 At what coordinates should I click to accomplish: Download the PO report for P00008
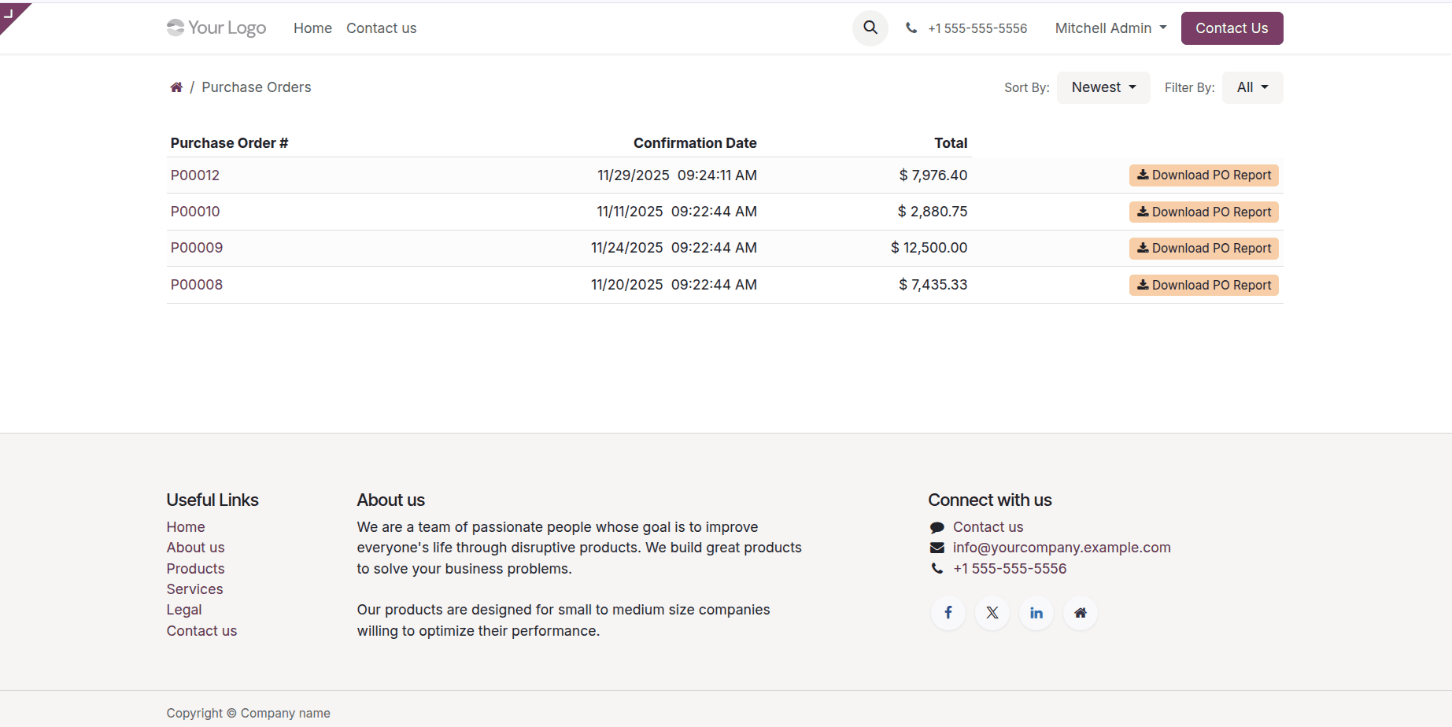tap(1203, 285)
